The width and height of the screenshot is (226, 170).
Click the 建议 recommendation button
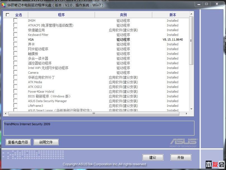[x=153, y=157]
